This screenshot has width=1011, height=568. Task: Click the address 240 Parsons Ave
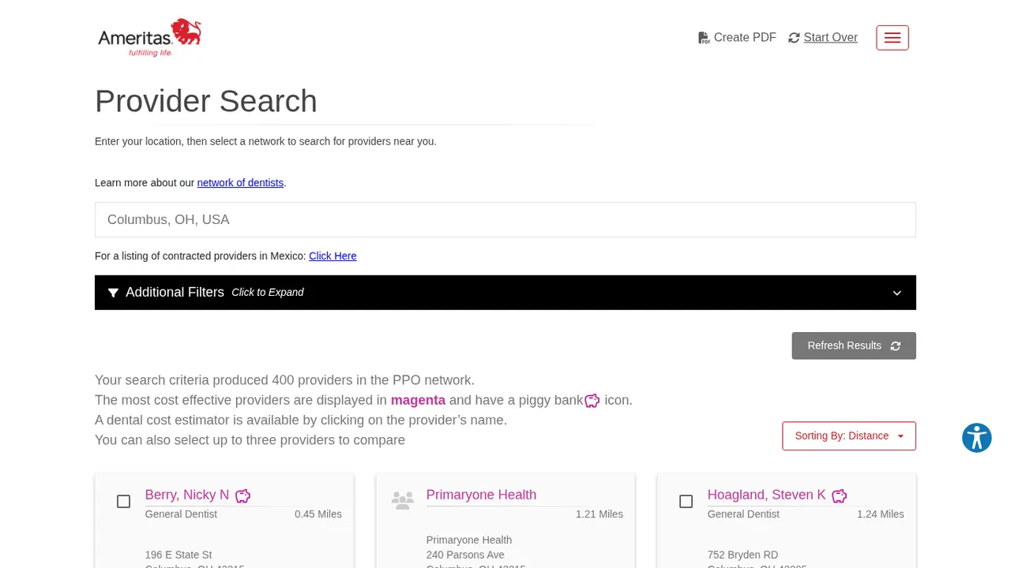465,555
